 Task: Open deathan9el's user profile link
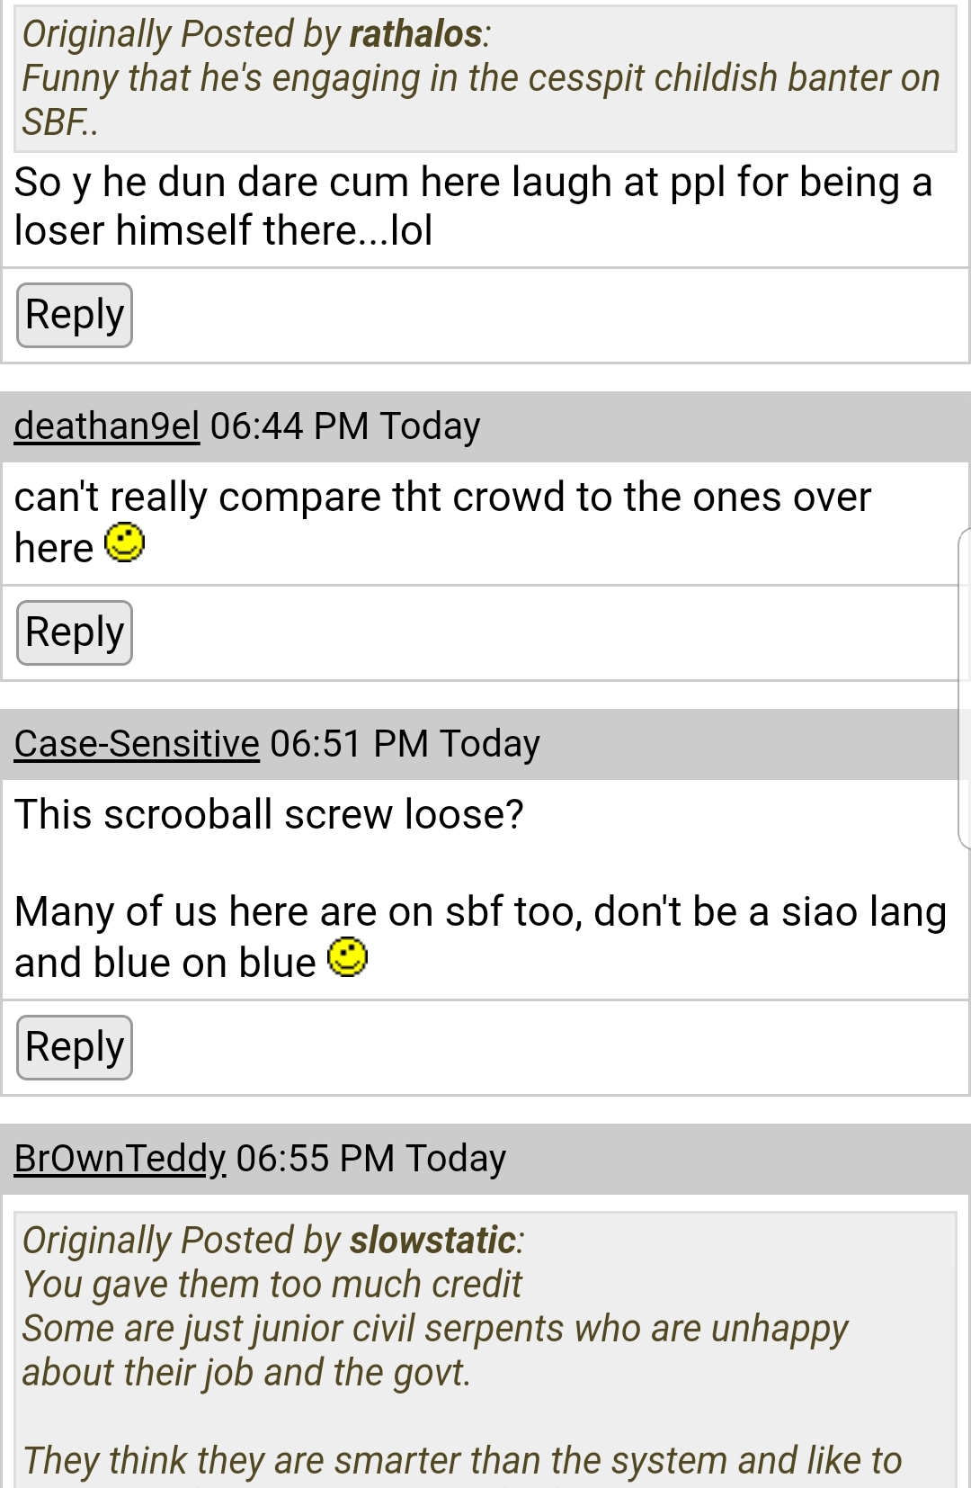(x=106, y=426)
